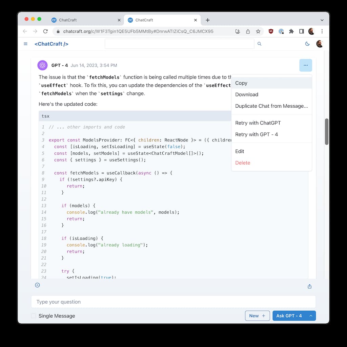Open a new browser tab
The width and height of the screenshot is (347, 347).
(x=208, y=20)
